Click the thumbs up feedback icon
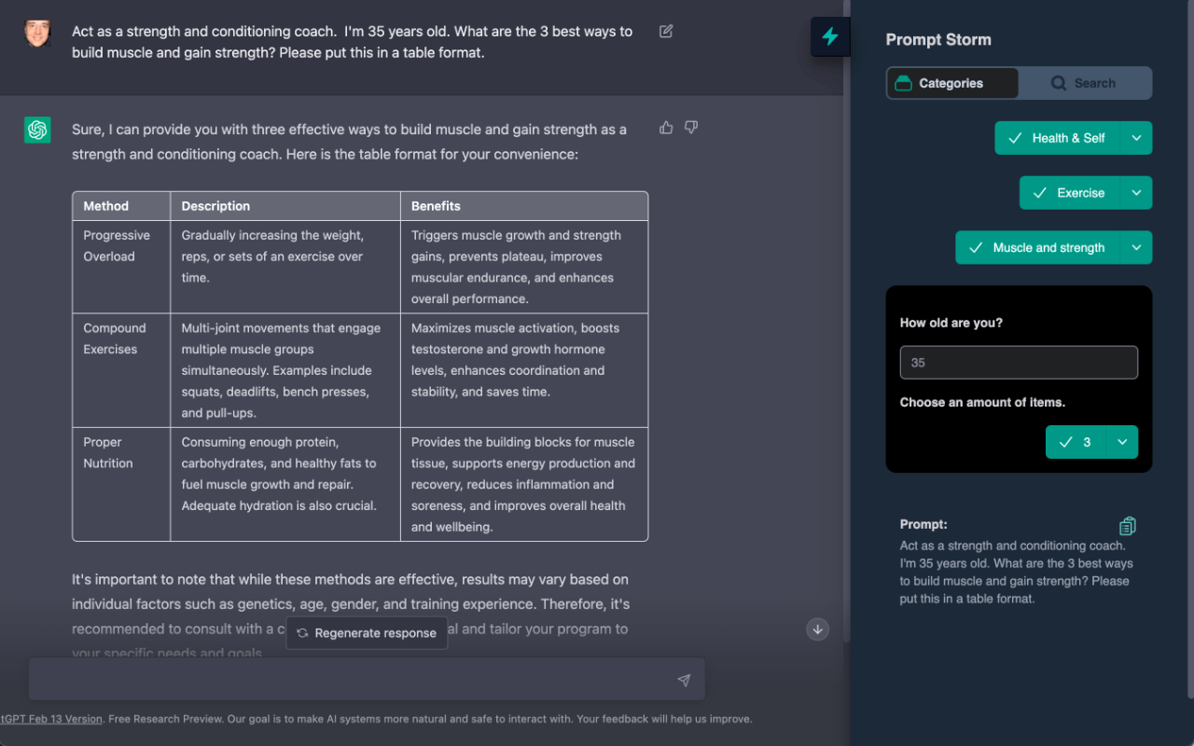 coord(666,128)
